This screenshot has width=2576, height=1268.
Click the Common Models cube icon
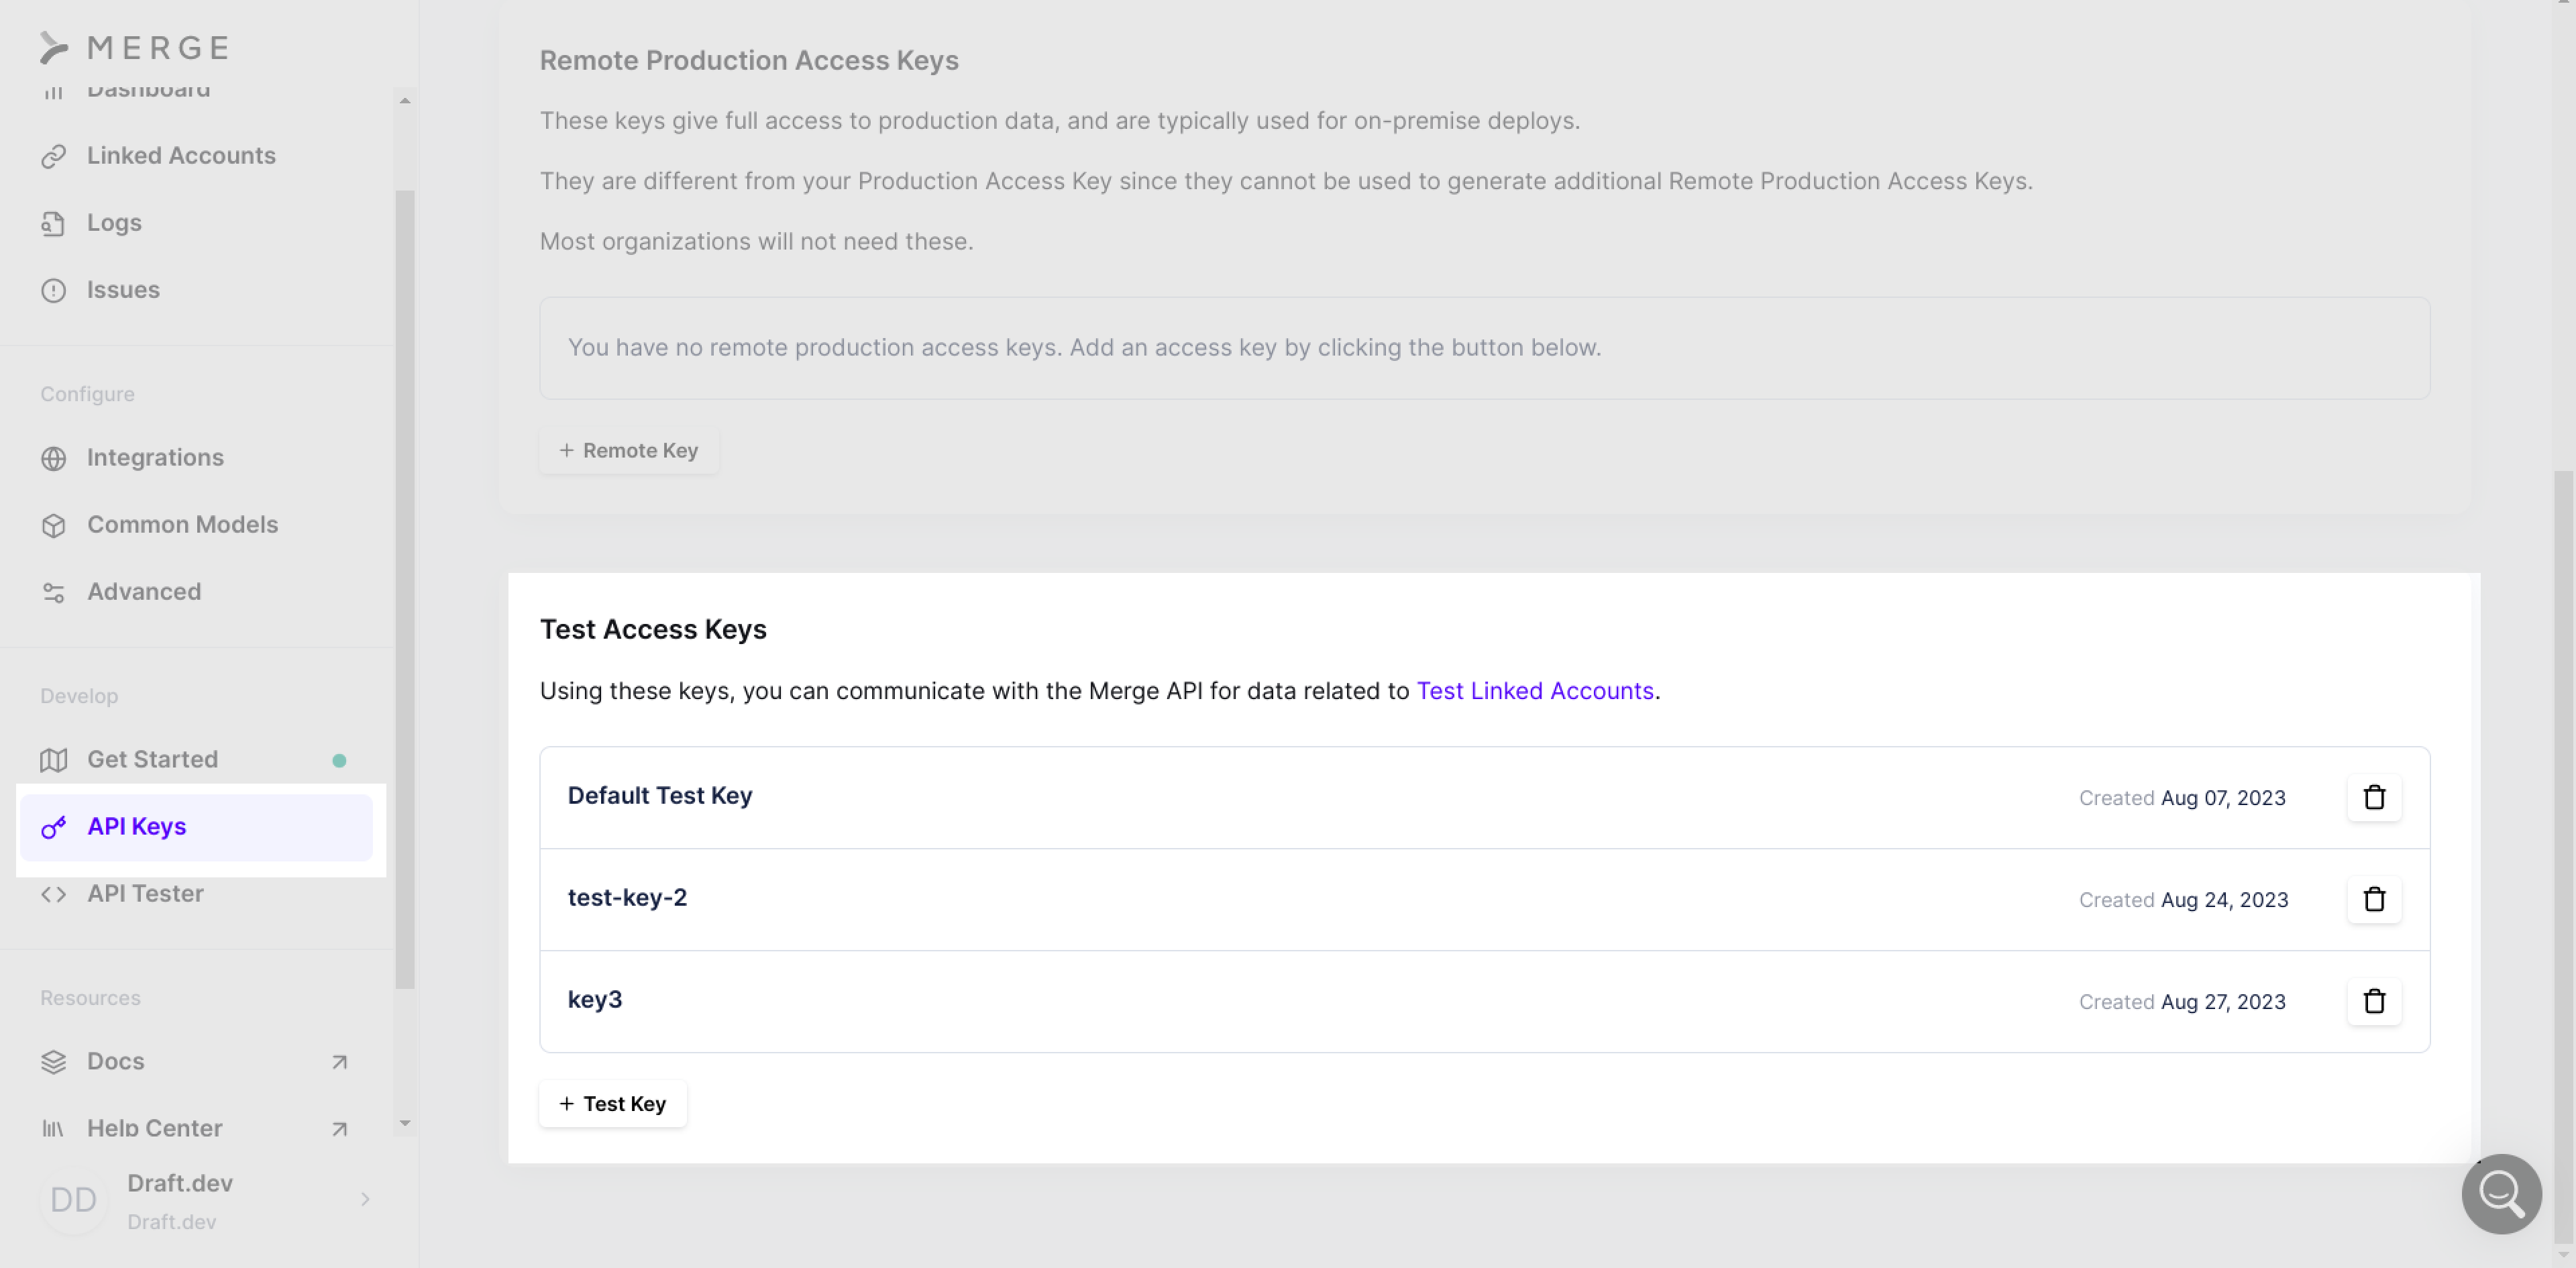pyautogui.click(x=54, y=524)
